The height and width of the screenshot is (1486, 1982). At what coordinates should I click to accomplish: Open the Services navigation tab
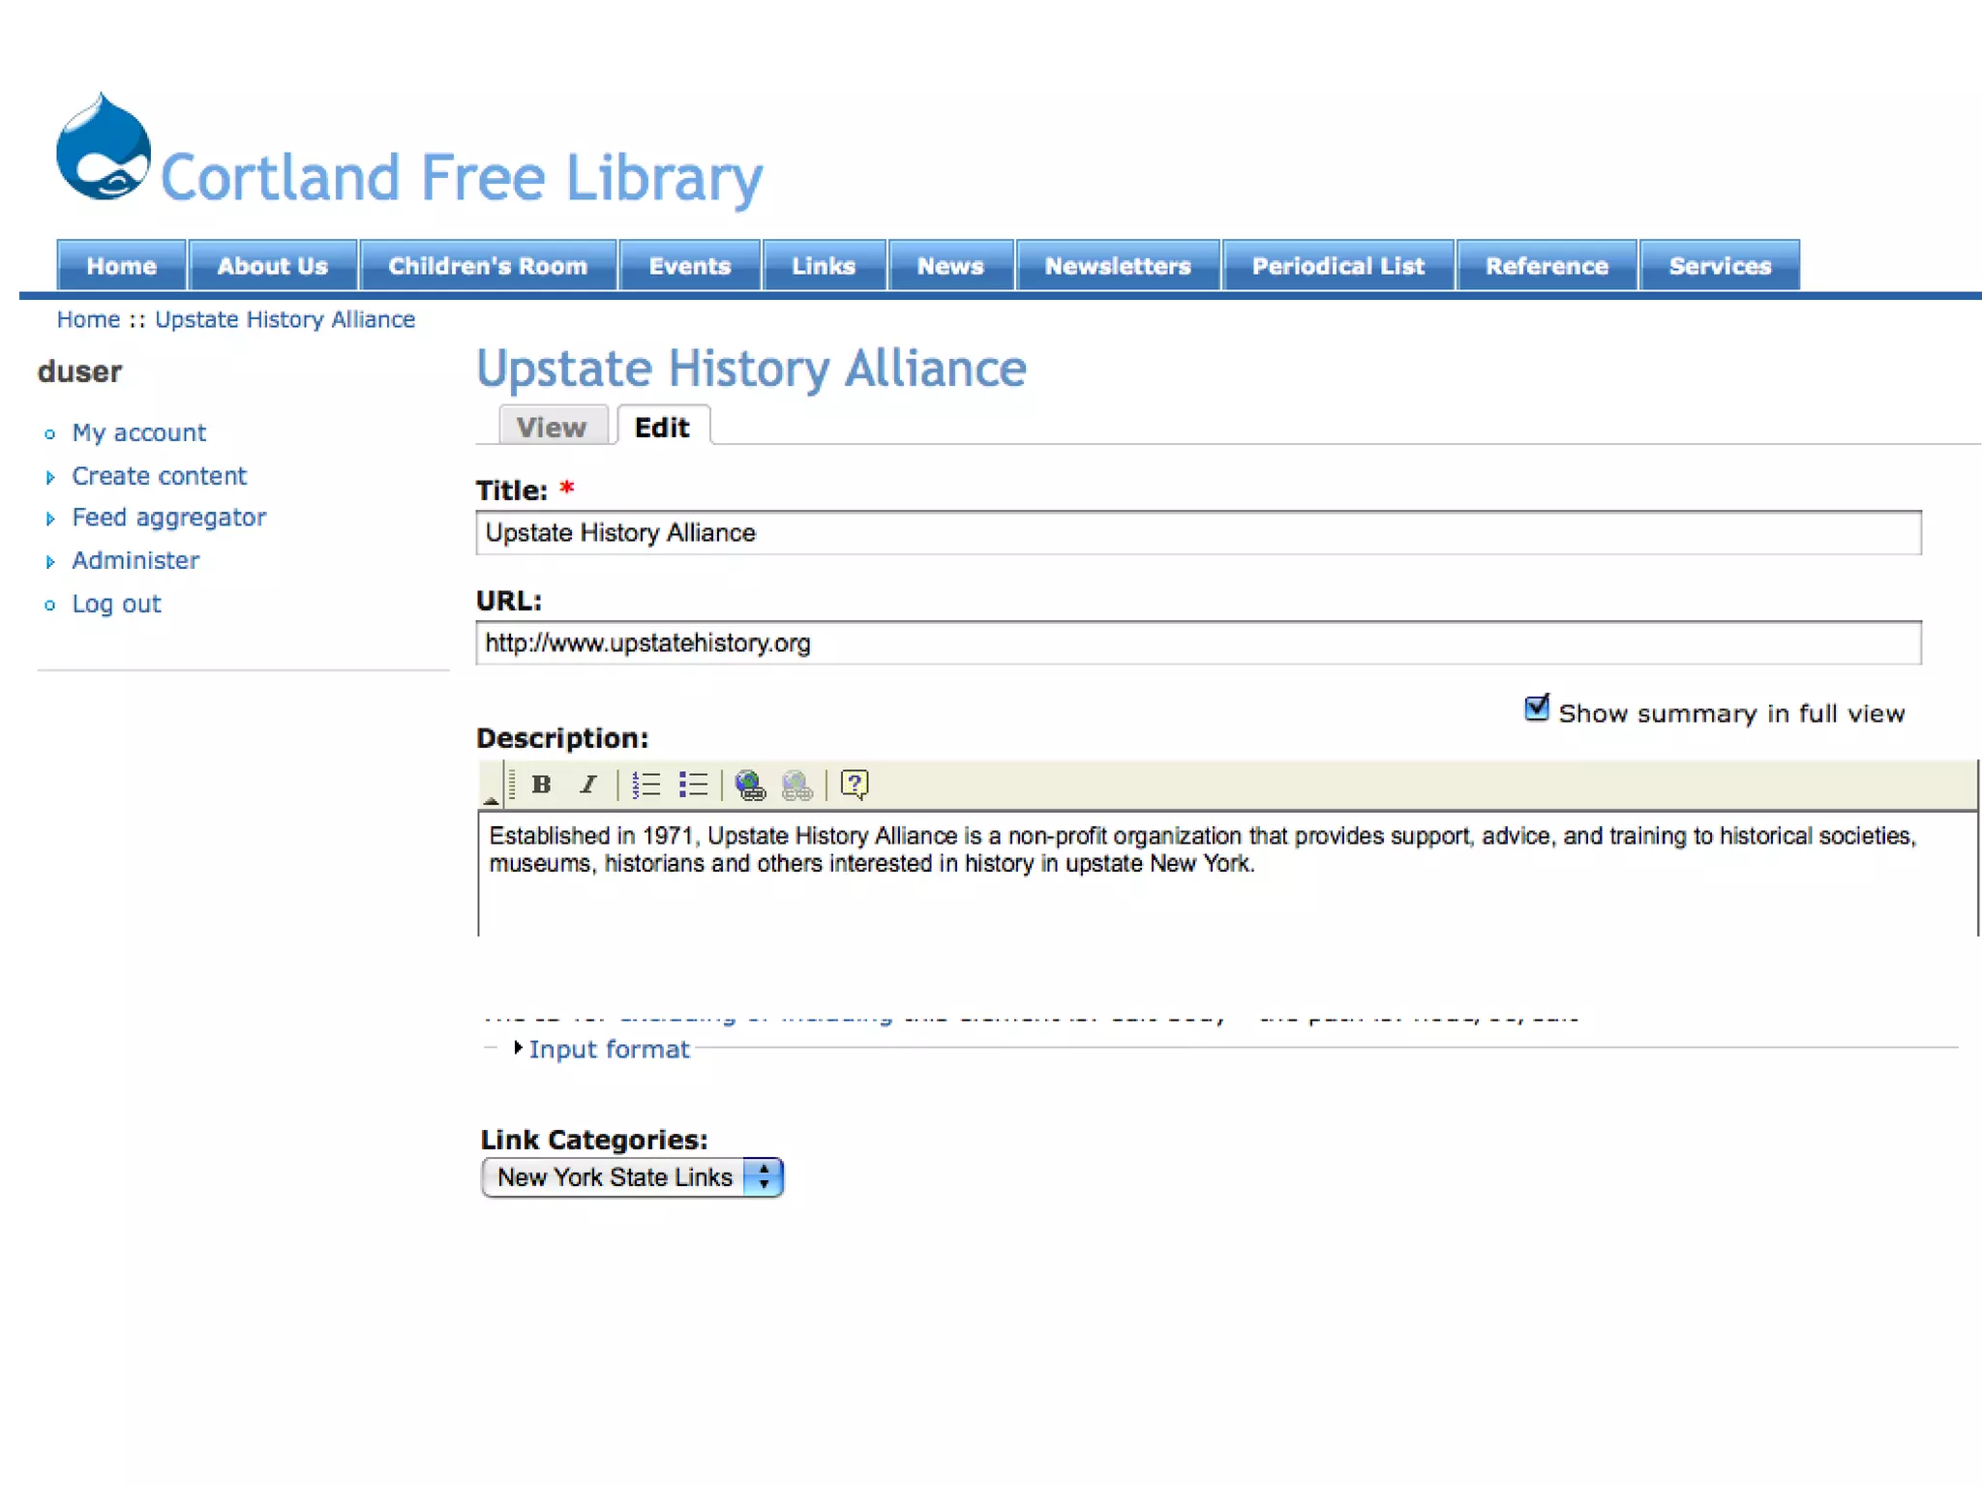1720,265
